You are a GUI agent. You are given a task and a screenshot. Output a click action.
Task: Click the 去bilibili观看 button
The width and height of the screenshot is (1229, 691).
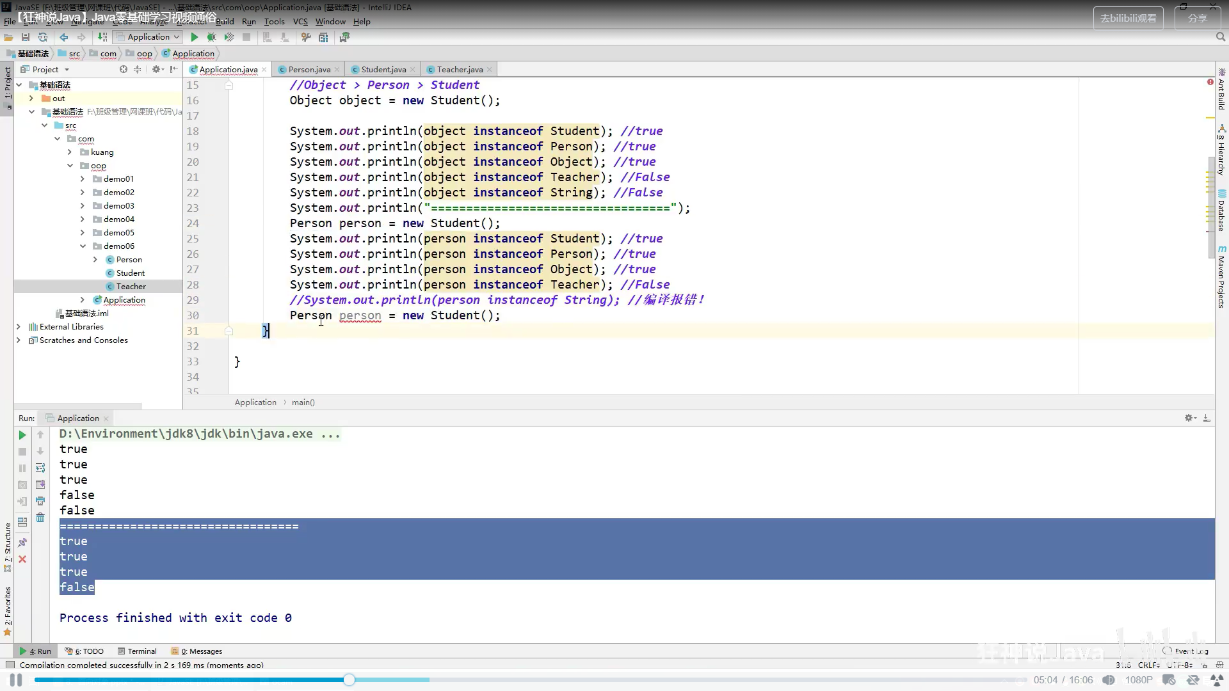point(1128,18)
